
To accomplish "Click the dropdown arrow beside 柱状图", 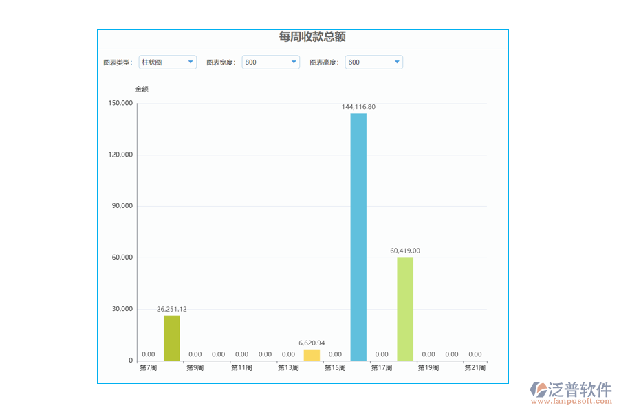I will (x=189, y=62).
